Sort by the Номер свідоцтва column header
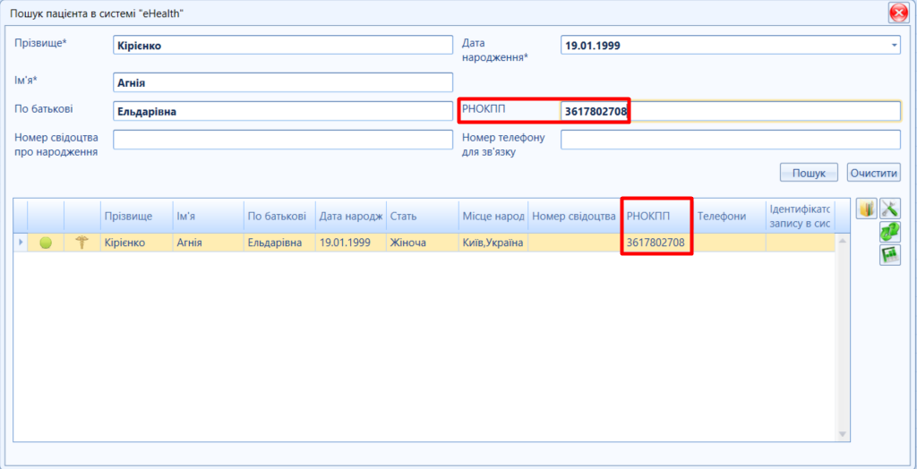The height and width of the screenshot is (469, 917). tap(575, 217)
